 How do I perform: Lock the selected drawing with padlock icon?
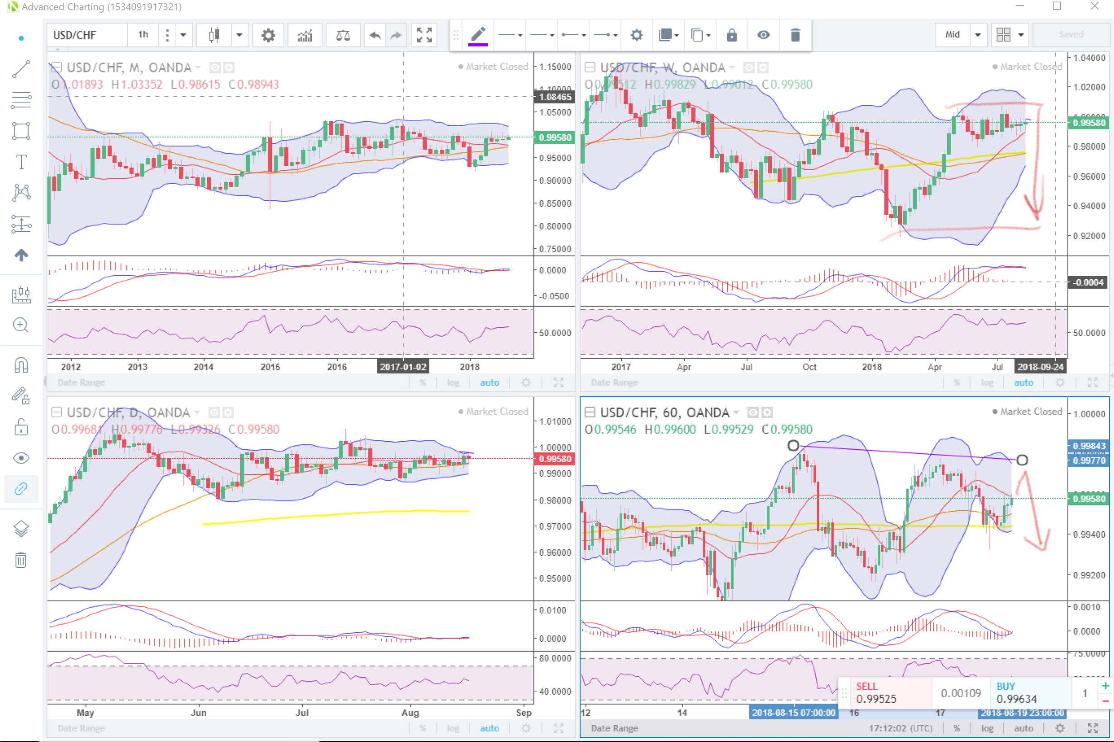pos(732,35)
